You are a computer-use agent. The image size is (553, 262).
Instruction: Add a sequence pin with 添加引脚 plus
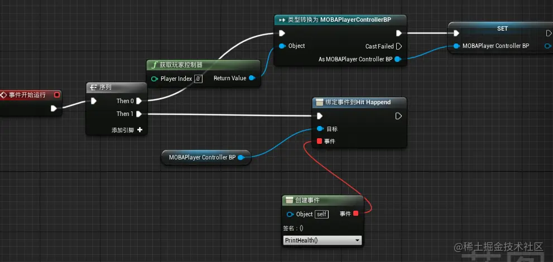click(140, 130)
